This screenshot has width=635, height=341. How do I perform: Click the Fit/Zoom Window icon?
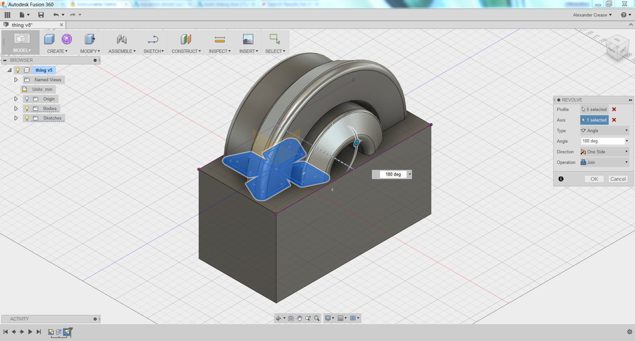pyautogui.click(x=317, y=318)
